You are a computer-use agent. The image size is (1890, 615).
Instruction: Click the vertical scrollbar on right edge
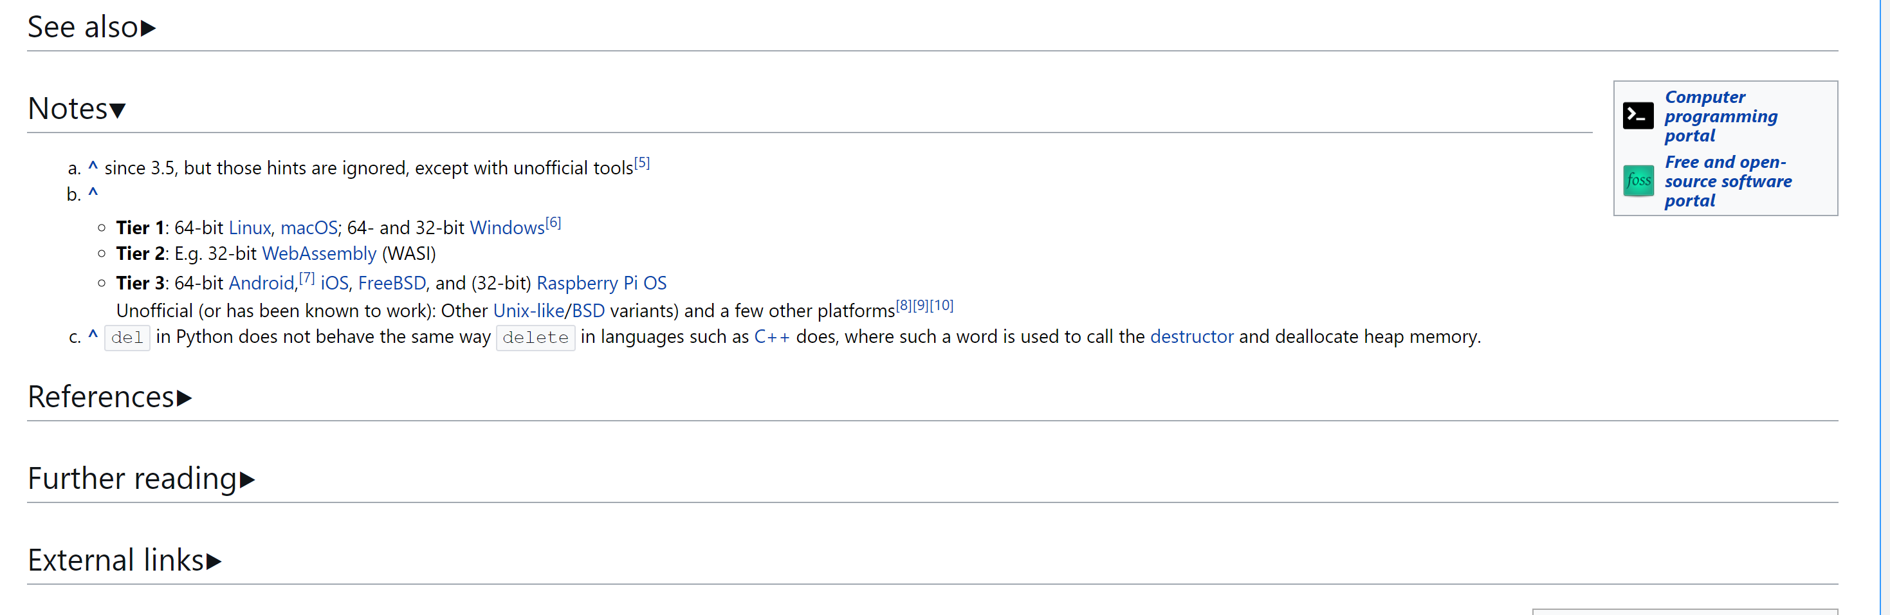1884,293
